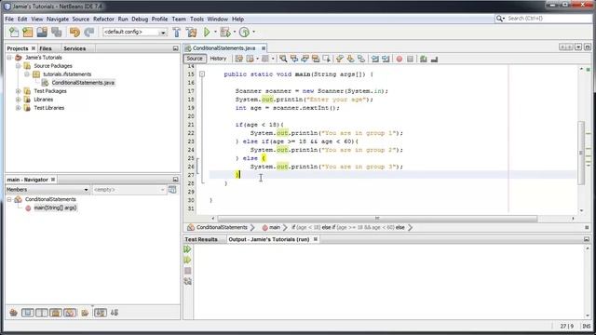Close the ConditionalStatements.java editor tab

pos(264,48)
